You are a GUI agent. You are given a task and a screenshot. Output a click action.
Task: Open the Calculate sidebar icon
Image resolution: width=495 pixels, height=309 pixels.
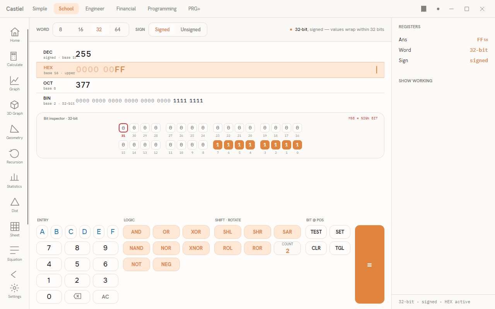click(x=15, y=59)
